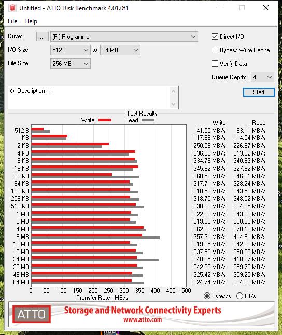Screen dimensions: 282x335
Task: Open the File menu
Action: coord(12,21)
